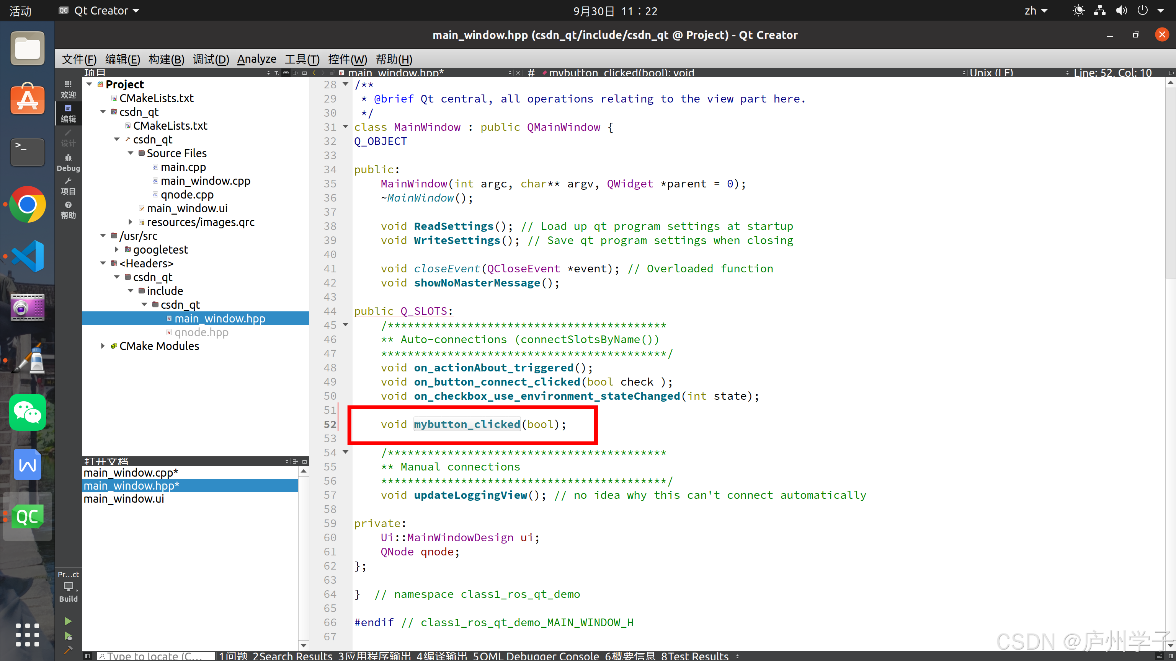The width and height of the screenshot is (1176, 661).
Task: Fold the code block at line 45
Action: click(x=346, y=325)
